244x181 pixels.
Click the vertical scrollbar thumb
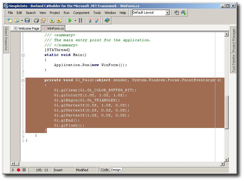pyautogui.click(x=227, y=112)
